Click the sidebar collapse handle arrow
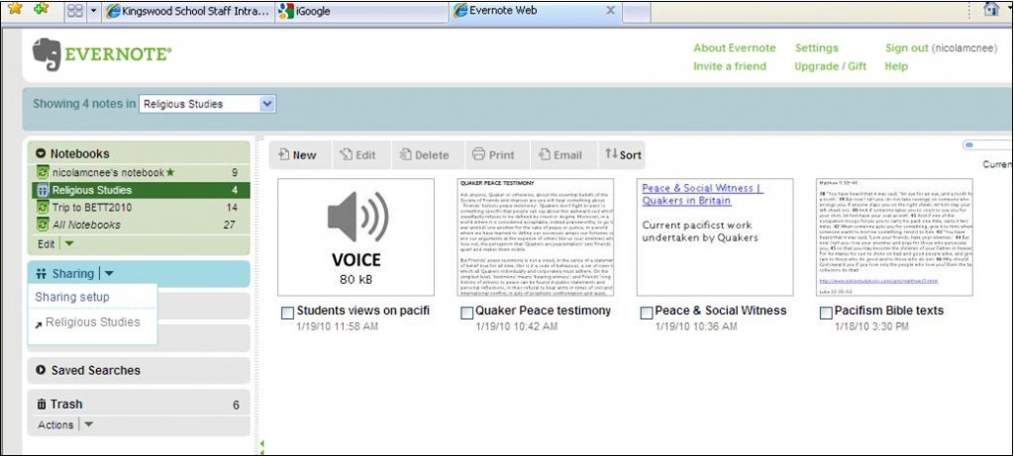1014x456 pixels. click(x=261, y=444)
